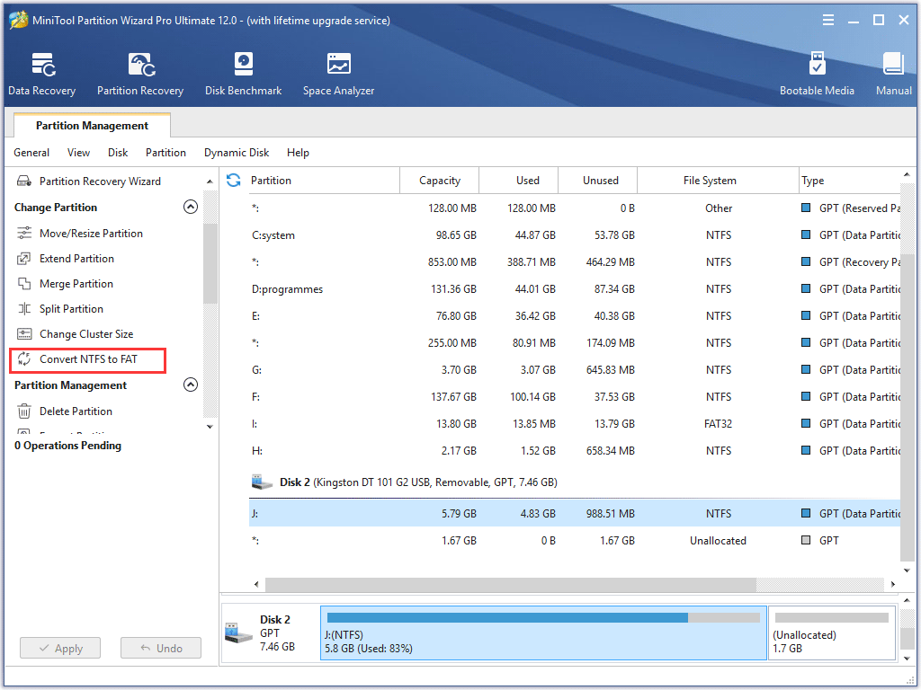Select the 1.67 GB Unallocated row
921x690 pixels.
point(575,540)
